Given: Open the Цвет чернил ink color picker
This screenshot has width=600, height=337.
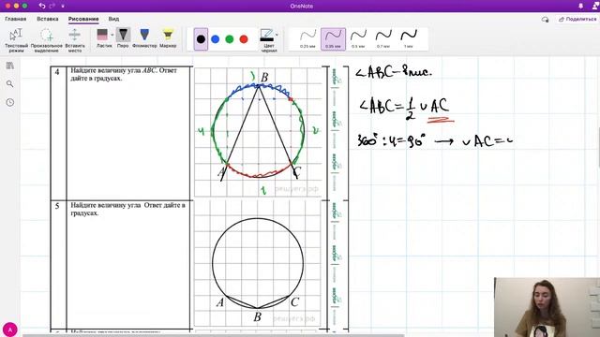Looking at the screenshot, I should [269, 39].
